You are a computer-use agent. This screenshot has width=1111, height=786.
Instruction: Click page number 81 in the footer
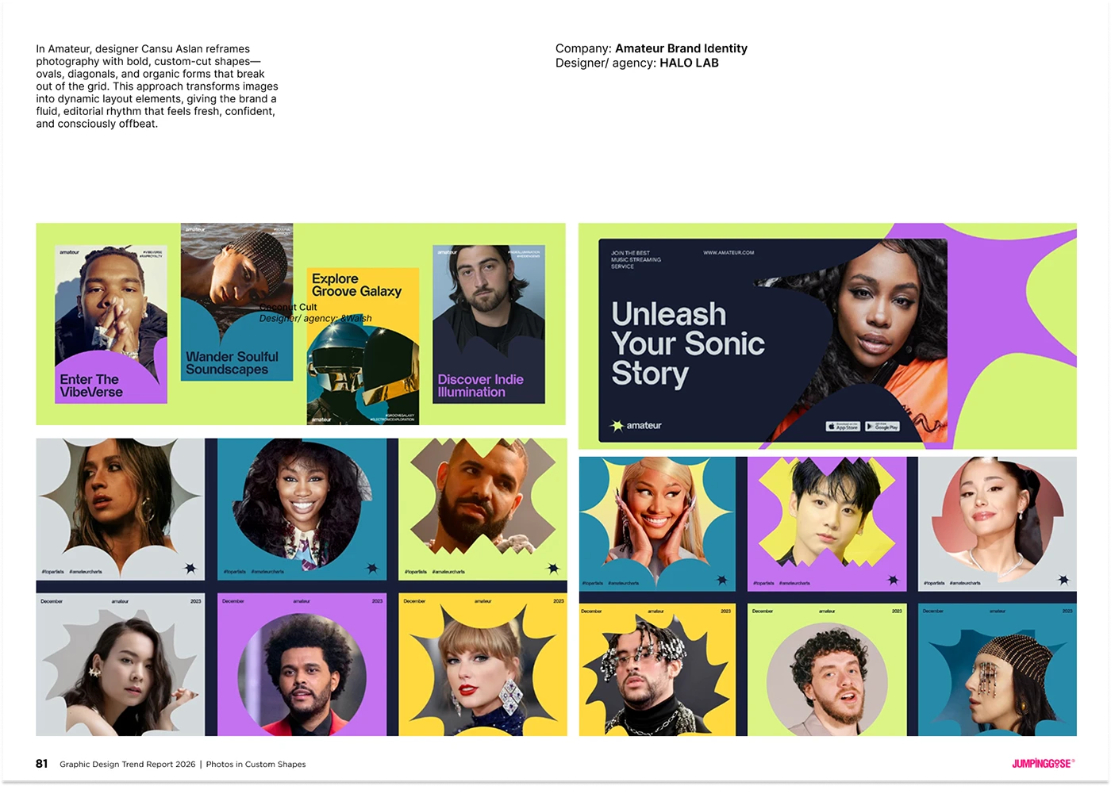(x=42, y=764)
